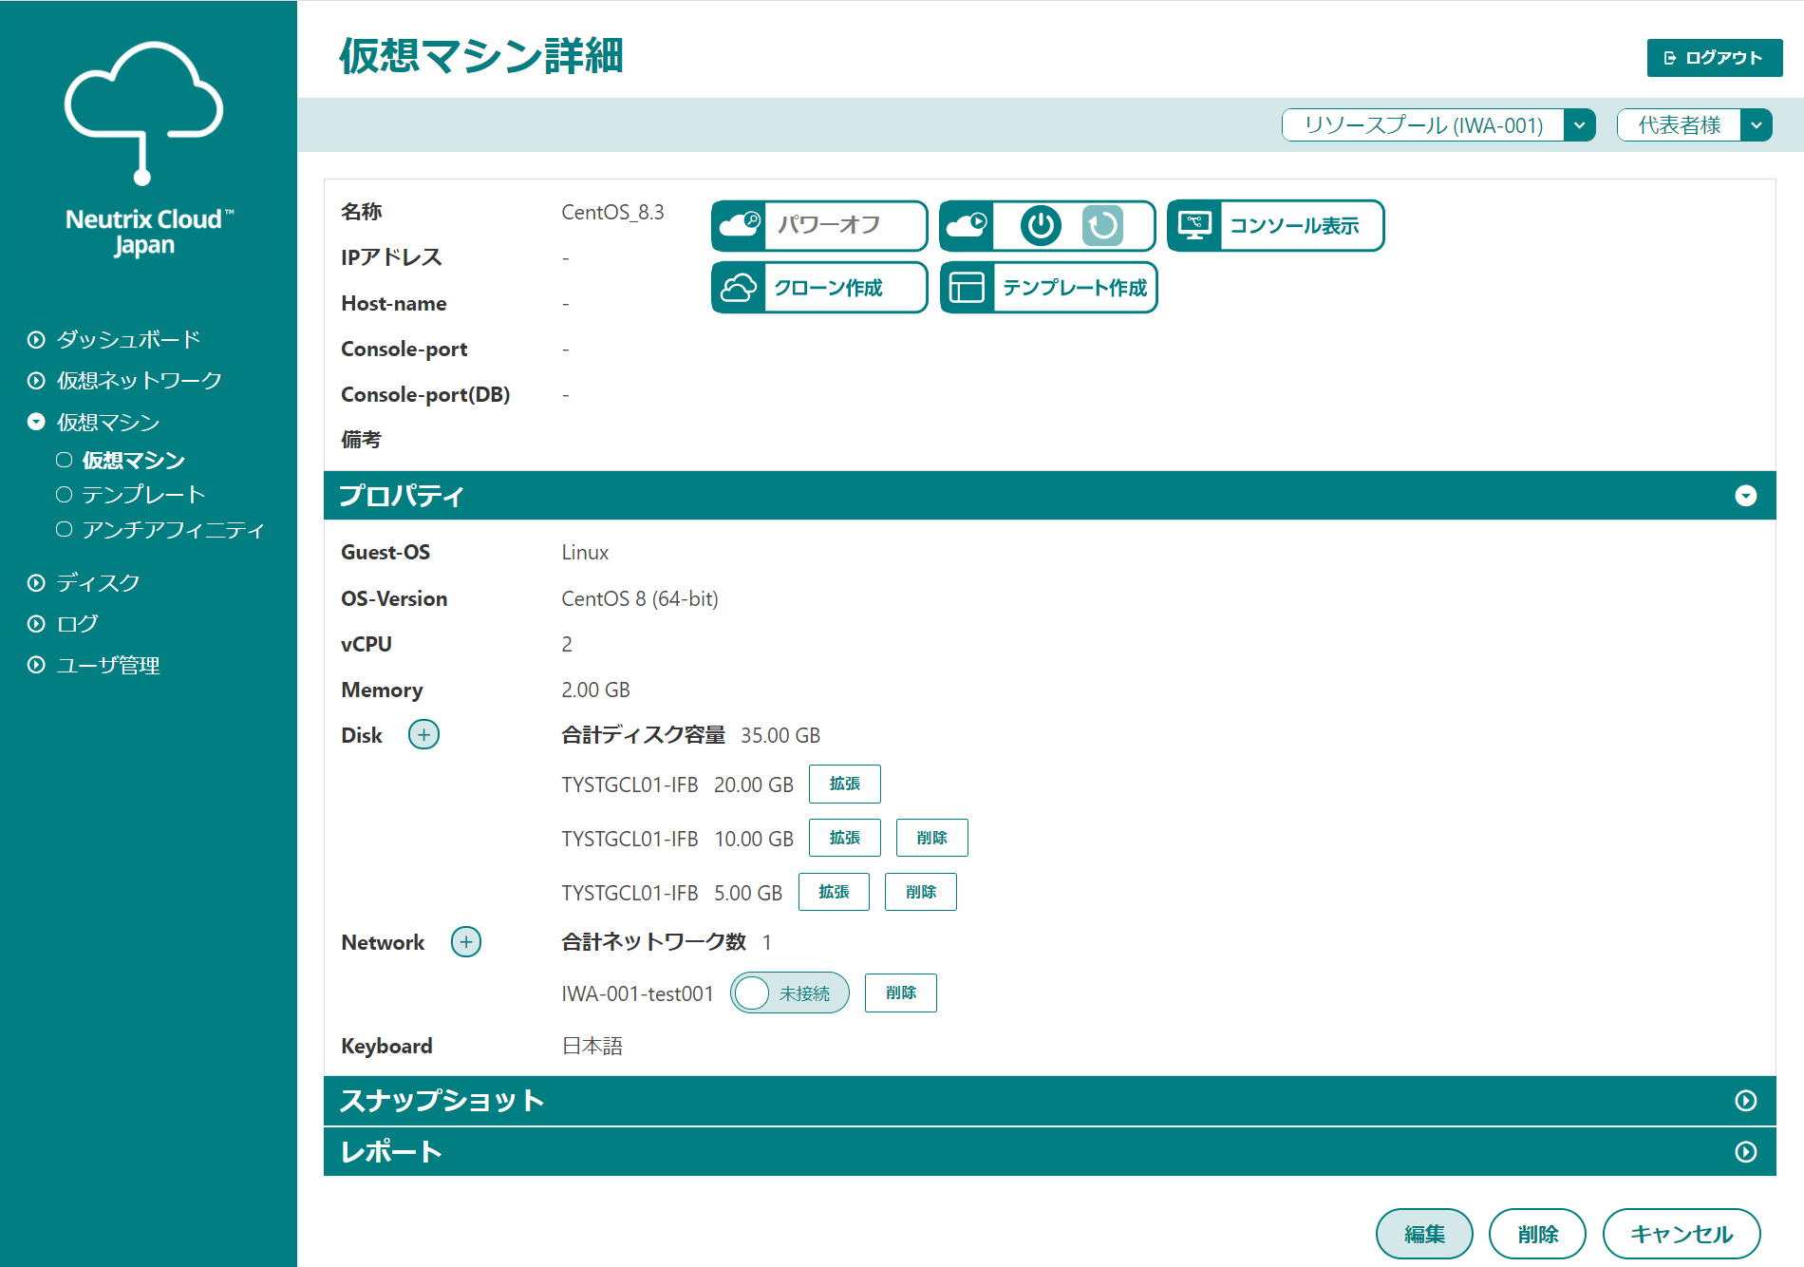Screen dimensions: 1804x1267
Task: Click the 編集 button at bottom
Action: tap(1424, 1234)
